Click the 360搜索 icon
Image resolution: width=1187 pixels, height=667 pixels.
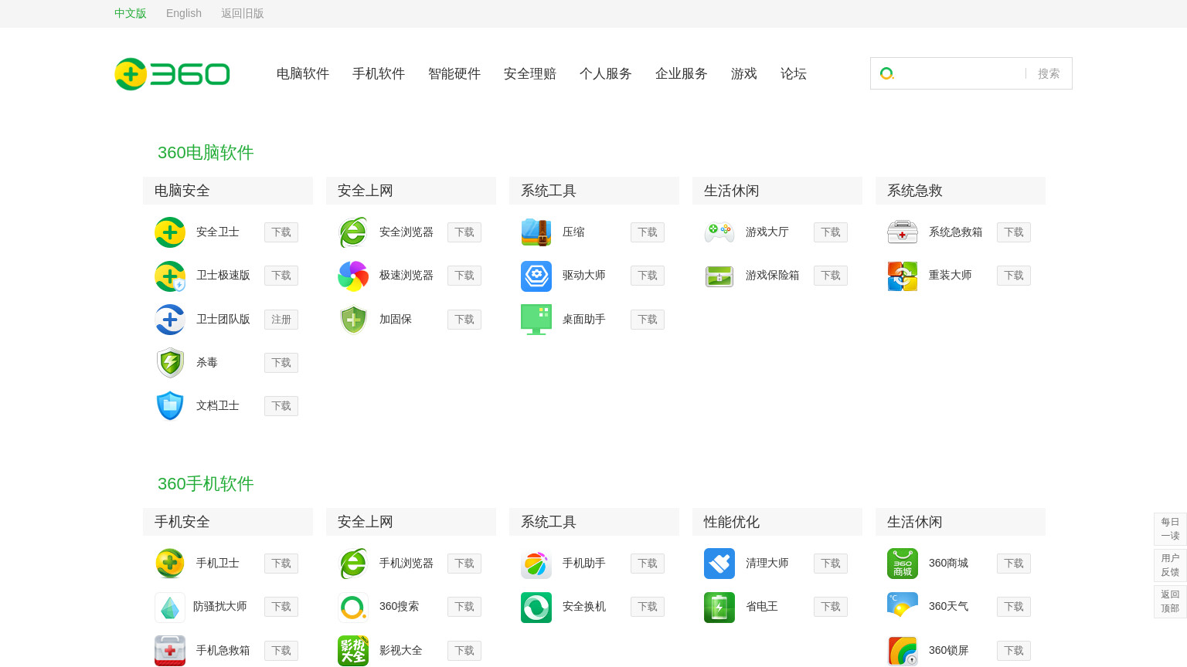[353, 607]
